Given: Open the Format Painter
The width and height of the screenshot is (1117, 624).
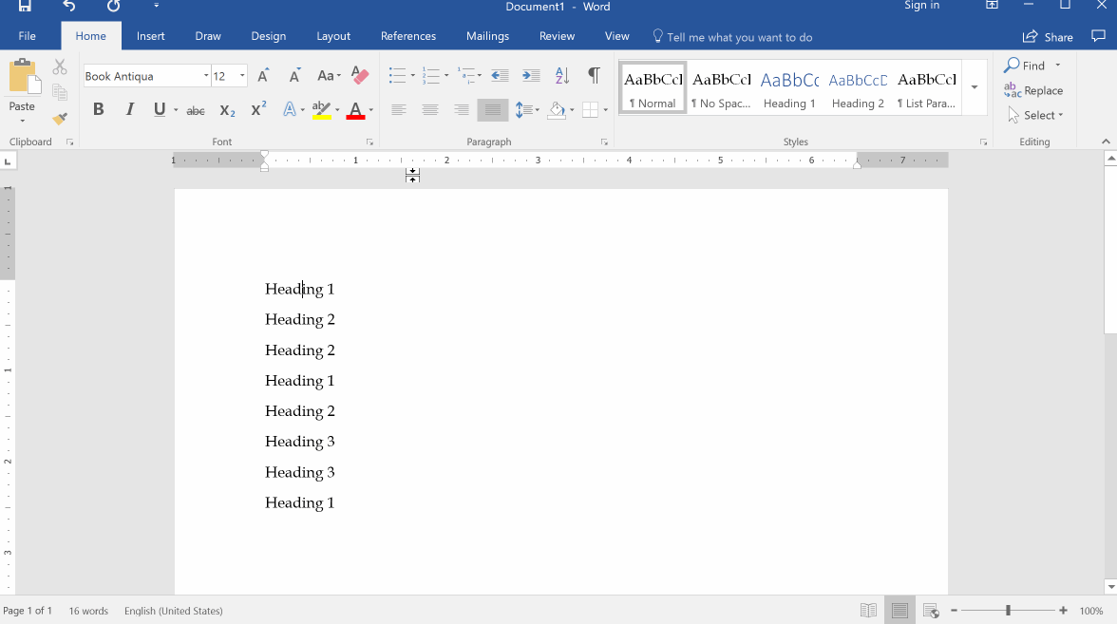Looking at the screenshot, I should (x=59, y=118).
